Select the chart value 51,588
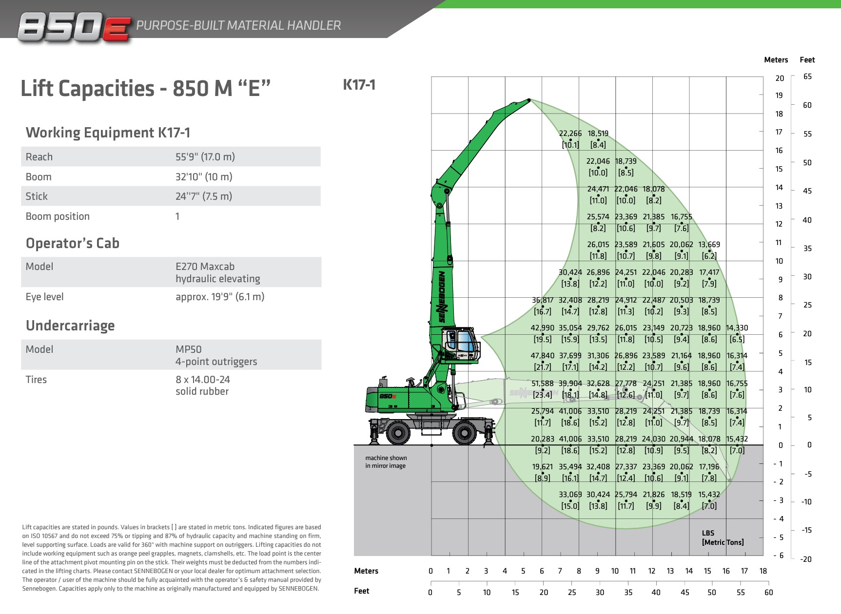This screenshot has width=841, height=614. point(543,384)
